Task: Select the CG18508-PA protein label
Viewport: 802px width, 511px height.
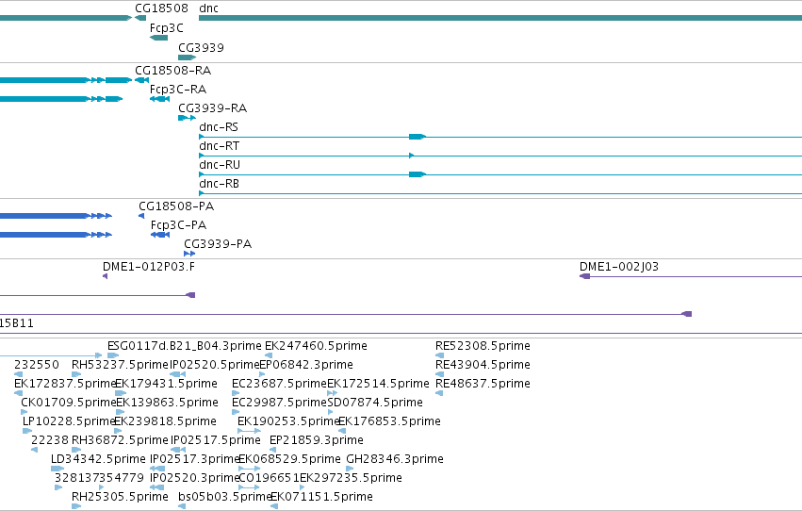Action: (x=176, y=206)
